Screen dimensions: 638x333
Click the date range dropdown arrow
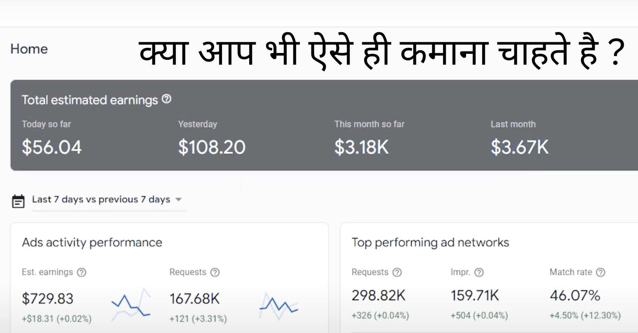(x=179, y=199)
